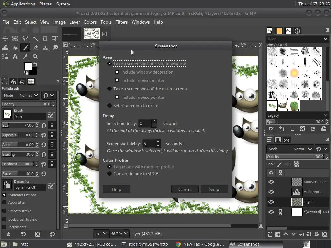Reset brush Size to default
The image size is (331, 248).
(x=44, y=126)
